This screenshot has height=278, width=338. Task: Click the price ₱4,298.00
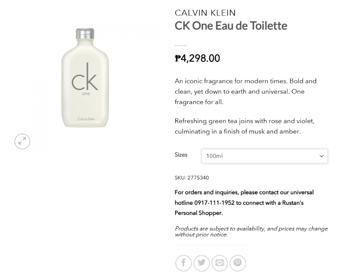197,59
